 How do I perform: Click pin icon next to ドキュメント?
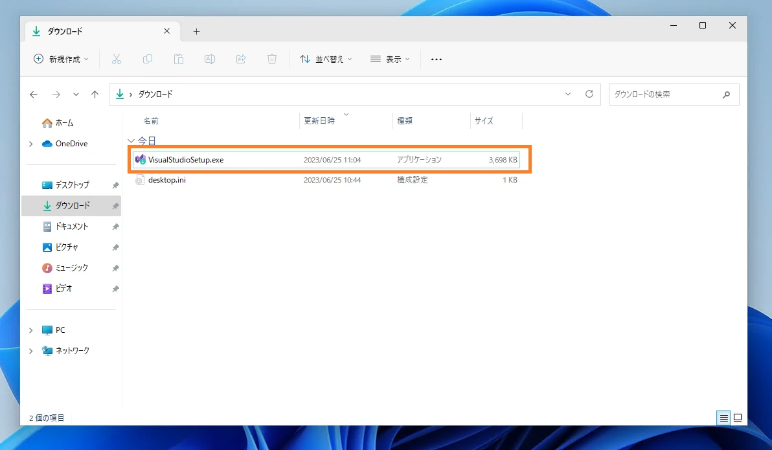pos(115,227)
